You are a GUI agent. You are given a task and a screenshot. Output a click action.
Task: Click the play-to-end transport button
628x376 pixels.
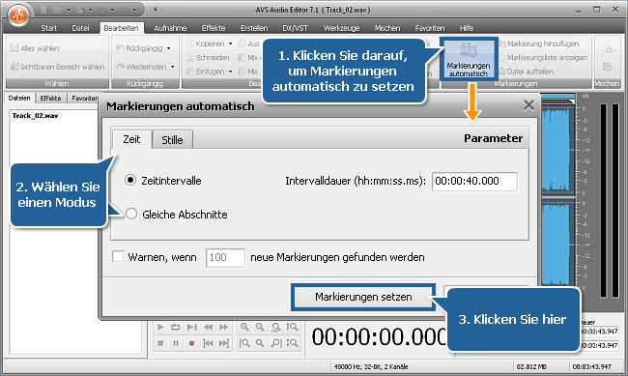(192, 327)
